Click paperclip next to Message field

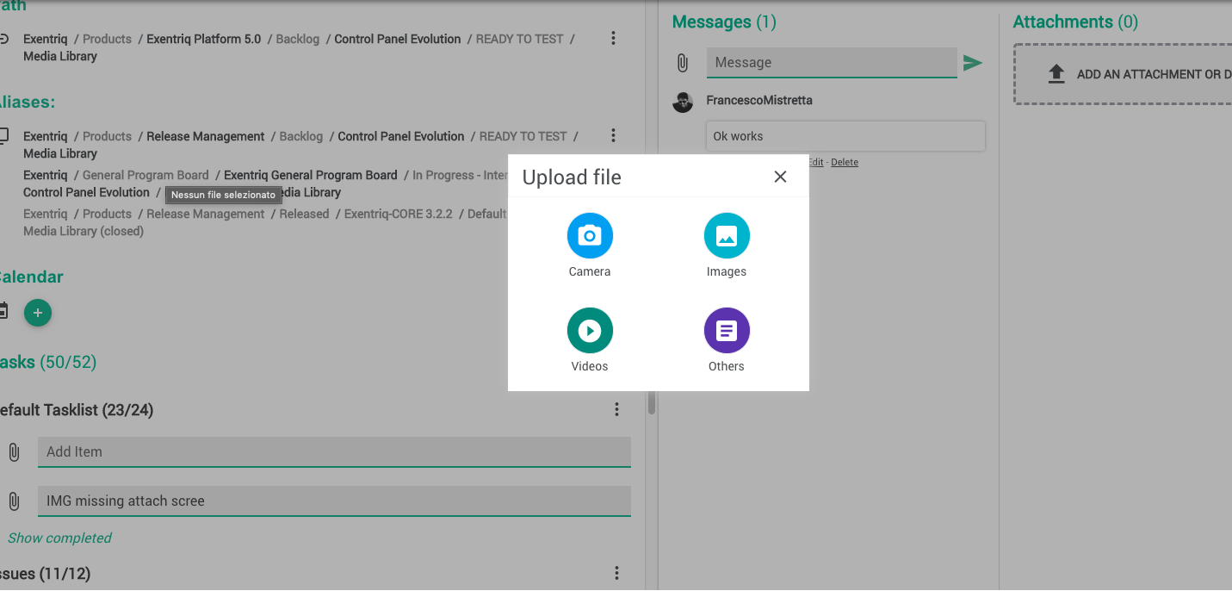(682, 63)
